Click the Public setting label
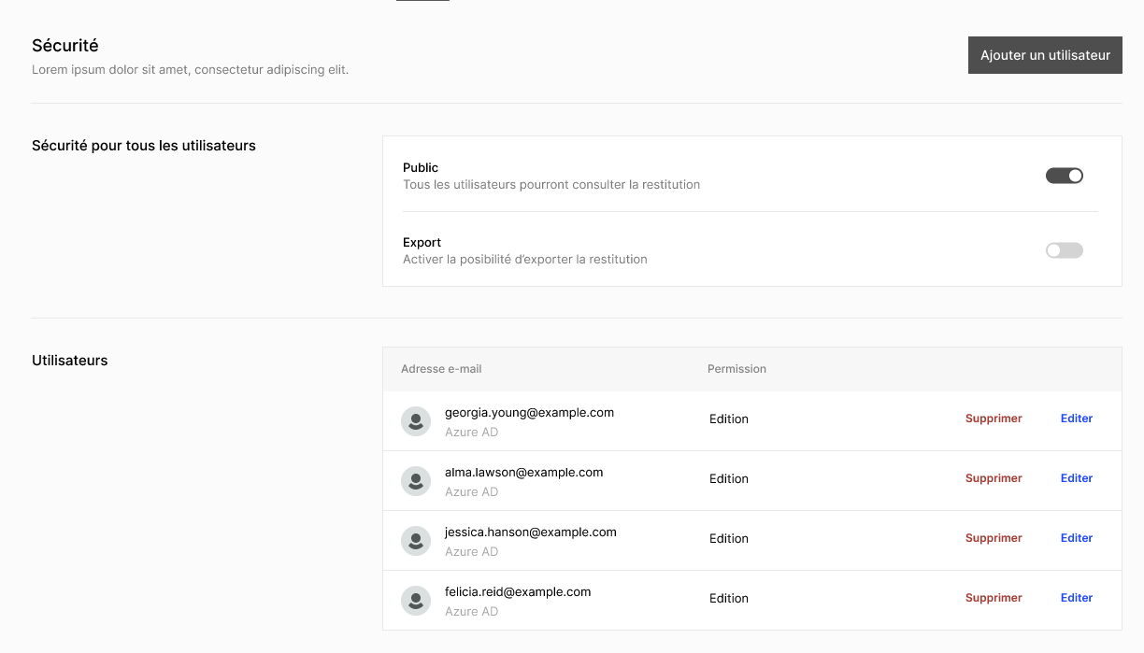The height and width of the screenshot is (653, 1144). click(421, 168)
